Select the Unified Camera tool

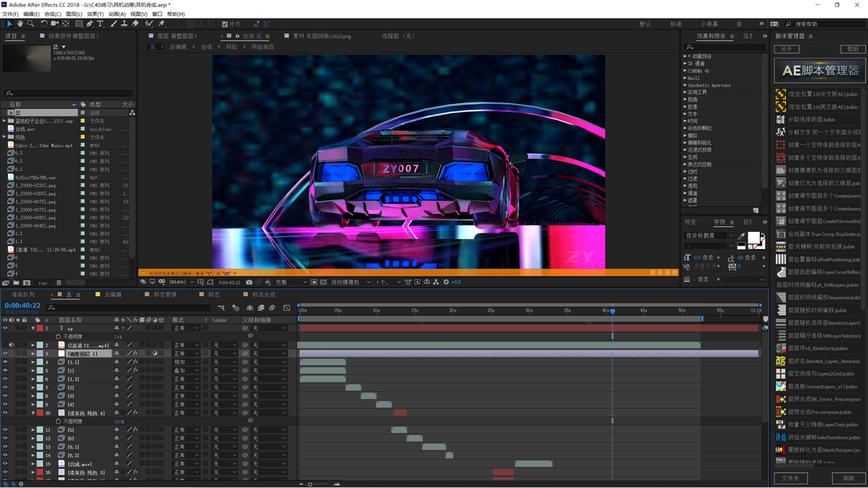(x=55, y=24)
